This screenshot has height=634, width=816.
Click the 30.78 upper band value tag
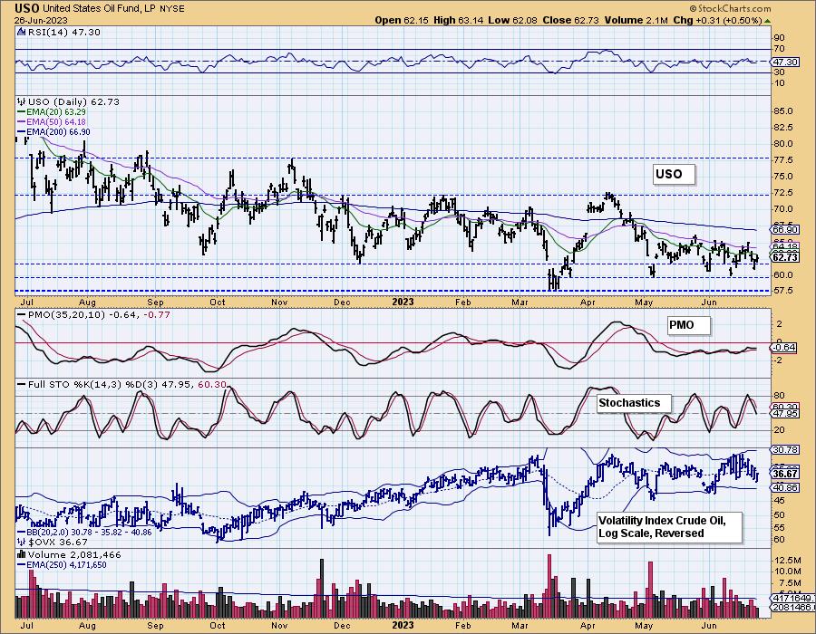785,449
